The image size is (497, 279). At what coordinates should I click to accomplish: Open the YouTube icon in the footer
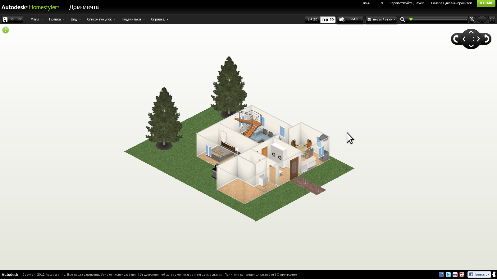tap(462, 275)
